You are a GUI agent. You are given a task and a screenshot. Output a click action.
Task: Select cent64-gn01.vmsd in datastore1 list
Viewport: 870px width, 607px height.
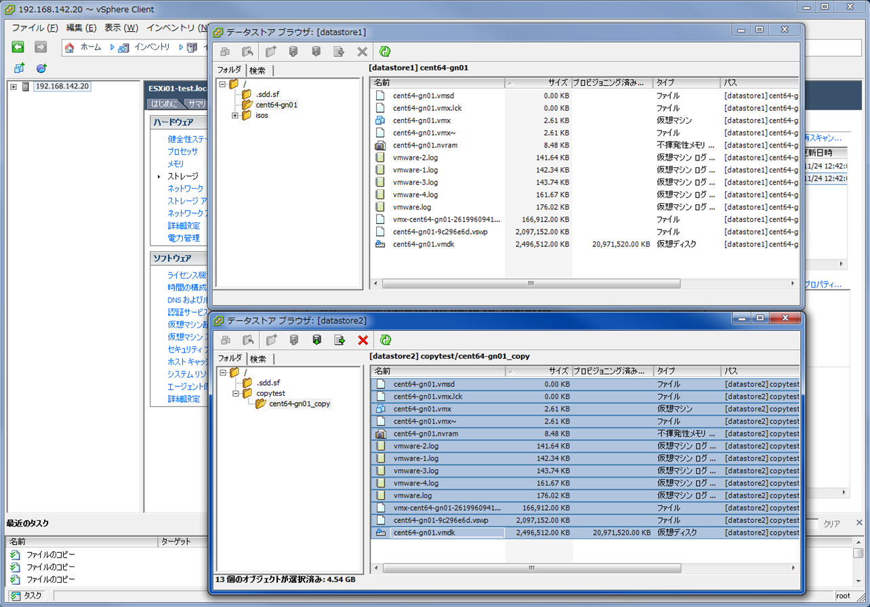pos(423,95)
